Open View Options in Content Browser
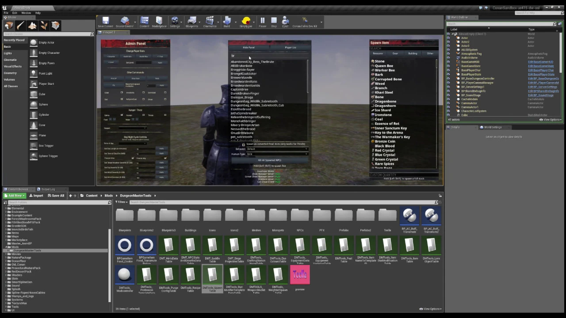566x318 pixels. pos(430,309)
